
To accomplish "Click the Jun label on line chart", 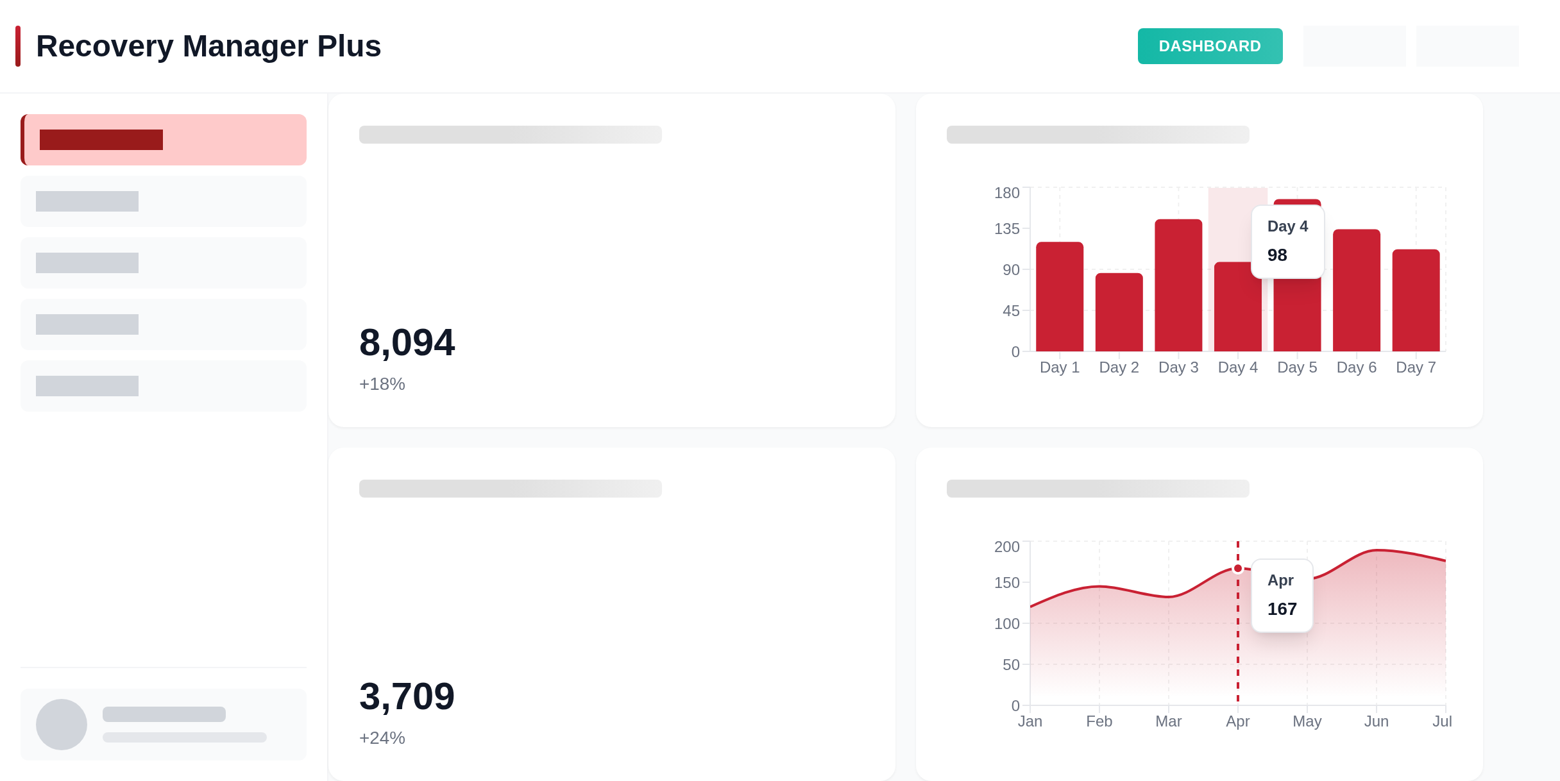I will 1376,721.
